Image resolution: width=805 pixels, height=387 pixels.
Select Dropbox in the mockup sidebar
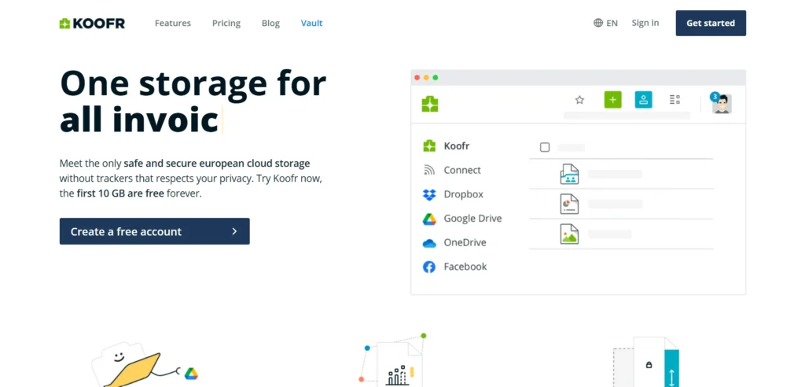tap(453, 194)
